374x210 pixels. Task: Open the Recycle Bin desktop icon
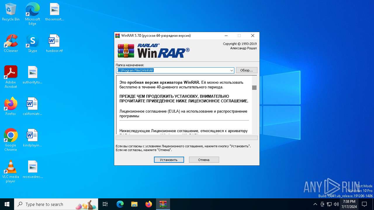[x=11, y=12]
